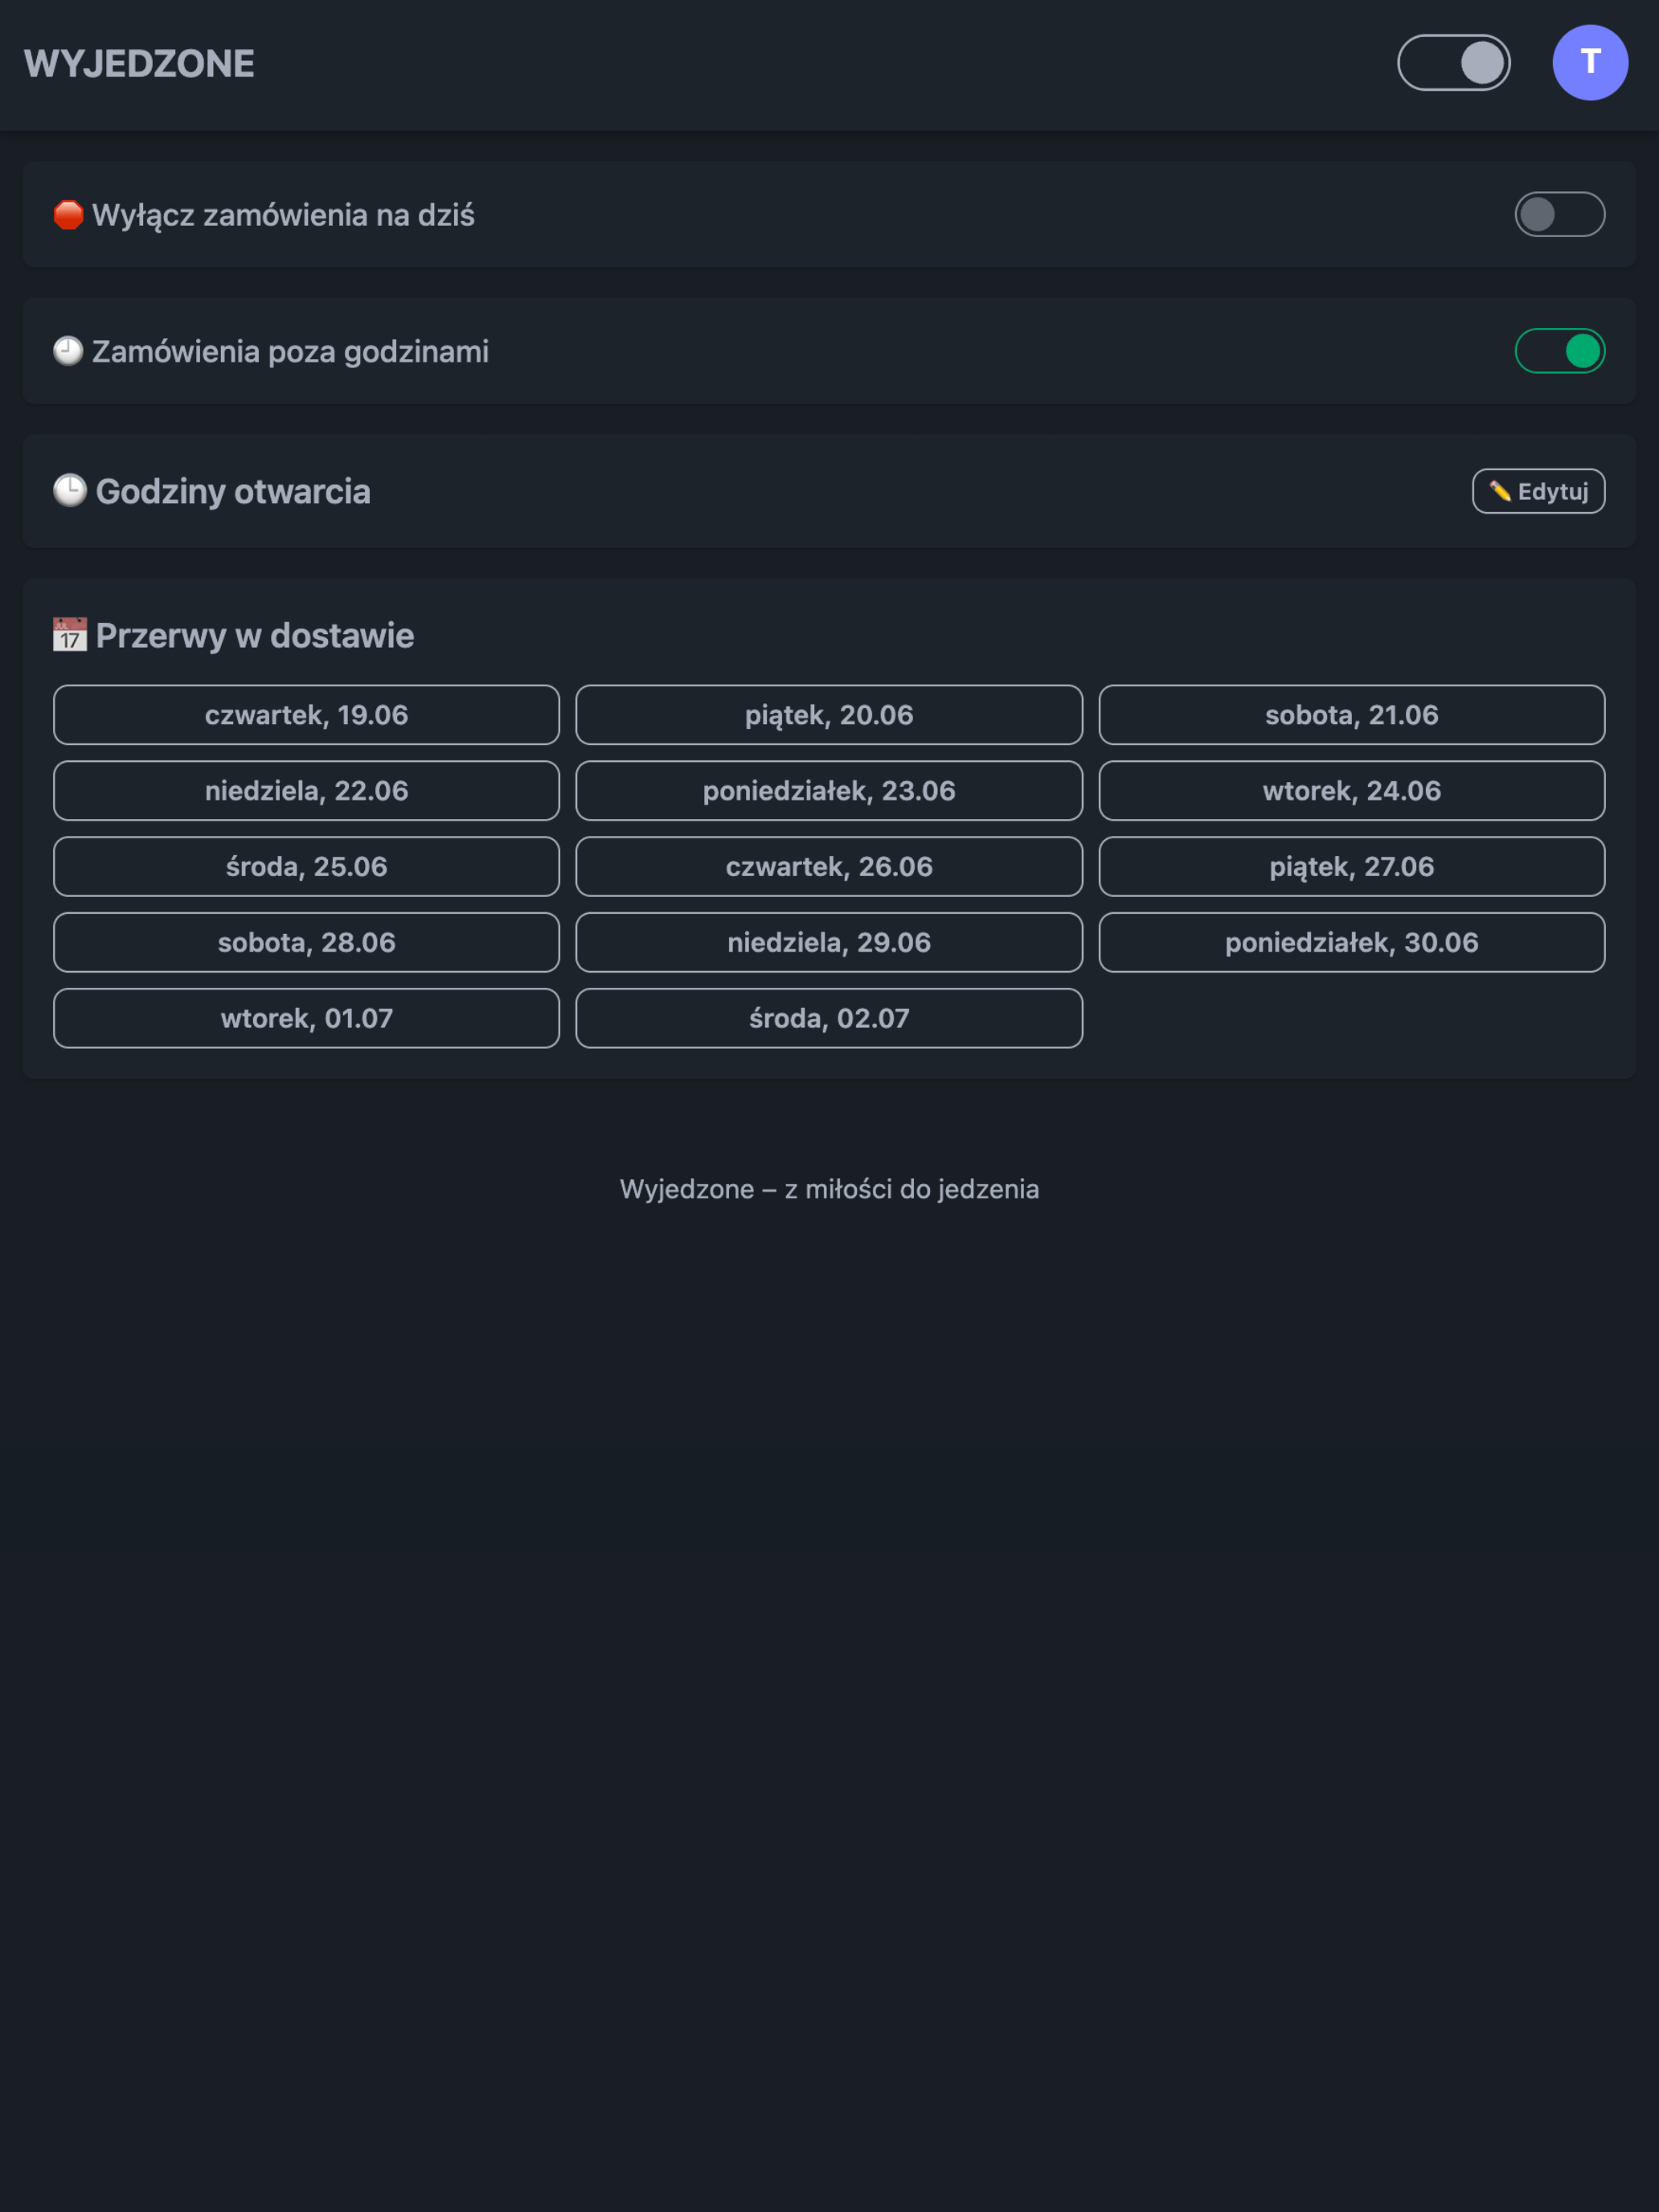Select poniedziałek, 30.06 delivery break
The width and height of the screenshot is (1659, 2212).
[1352, 943]
